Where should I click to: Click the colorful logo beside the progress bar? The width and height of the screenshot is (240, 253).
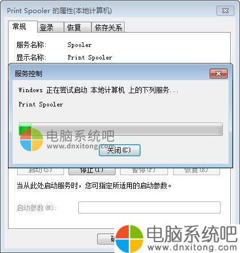click(31, 140)
